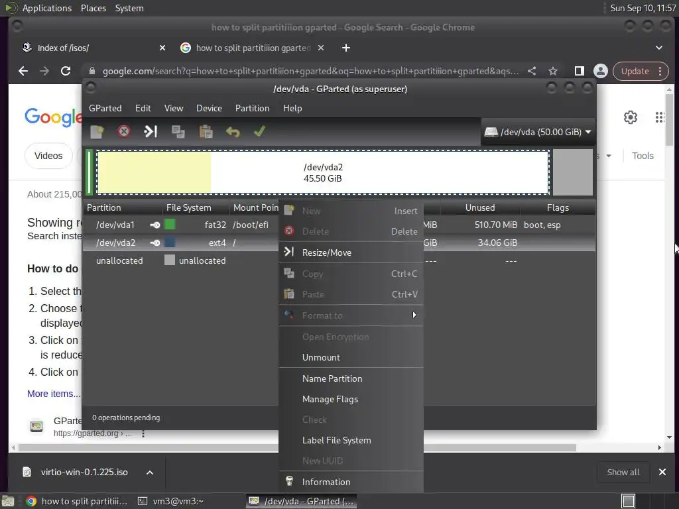Screen dimensions: 679x509
Task: Click Chrome's Back arrow
Action: [23, 71]
